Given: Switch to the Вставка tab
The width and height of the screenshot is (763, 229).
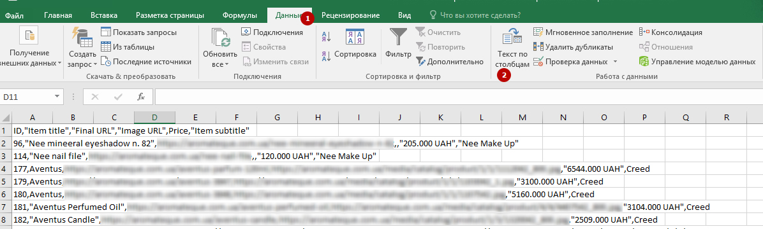Looking at the screenshot, I should pyautogui.click(x=103, y=15).
